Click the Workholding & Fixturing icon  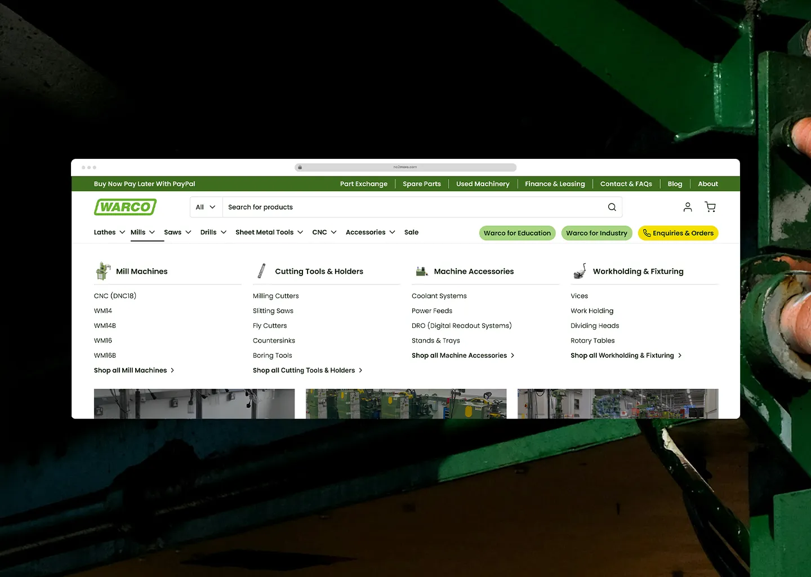(x=580, y=271)
